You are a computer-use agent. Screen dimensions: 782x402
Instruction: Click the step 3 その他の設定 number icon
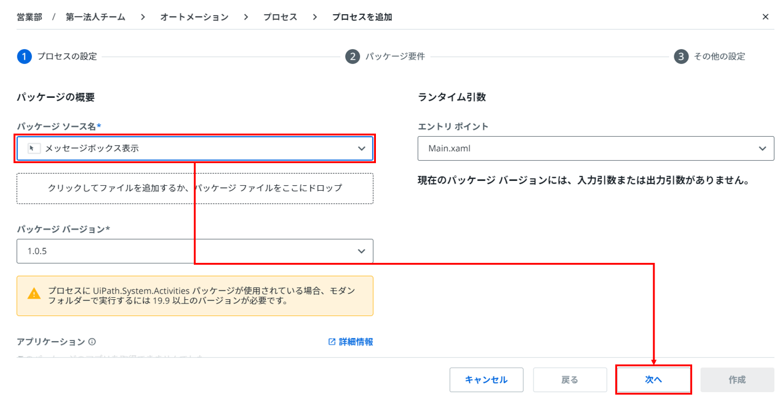(x=680, y=57)
